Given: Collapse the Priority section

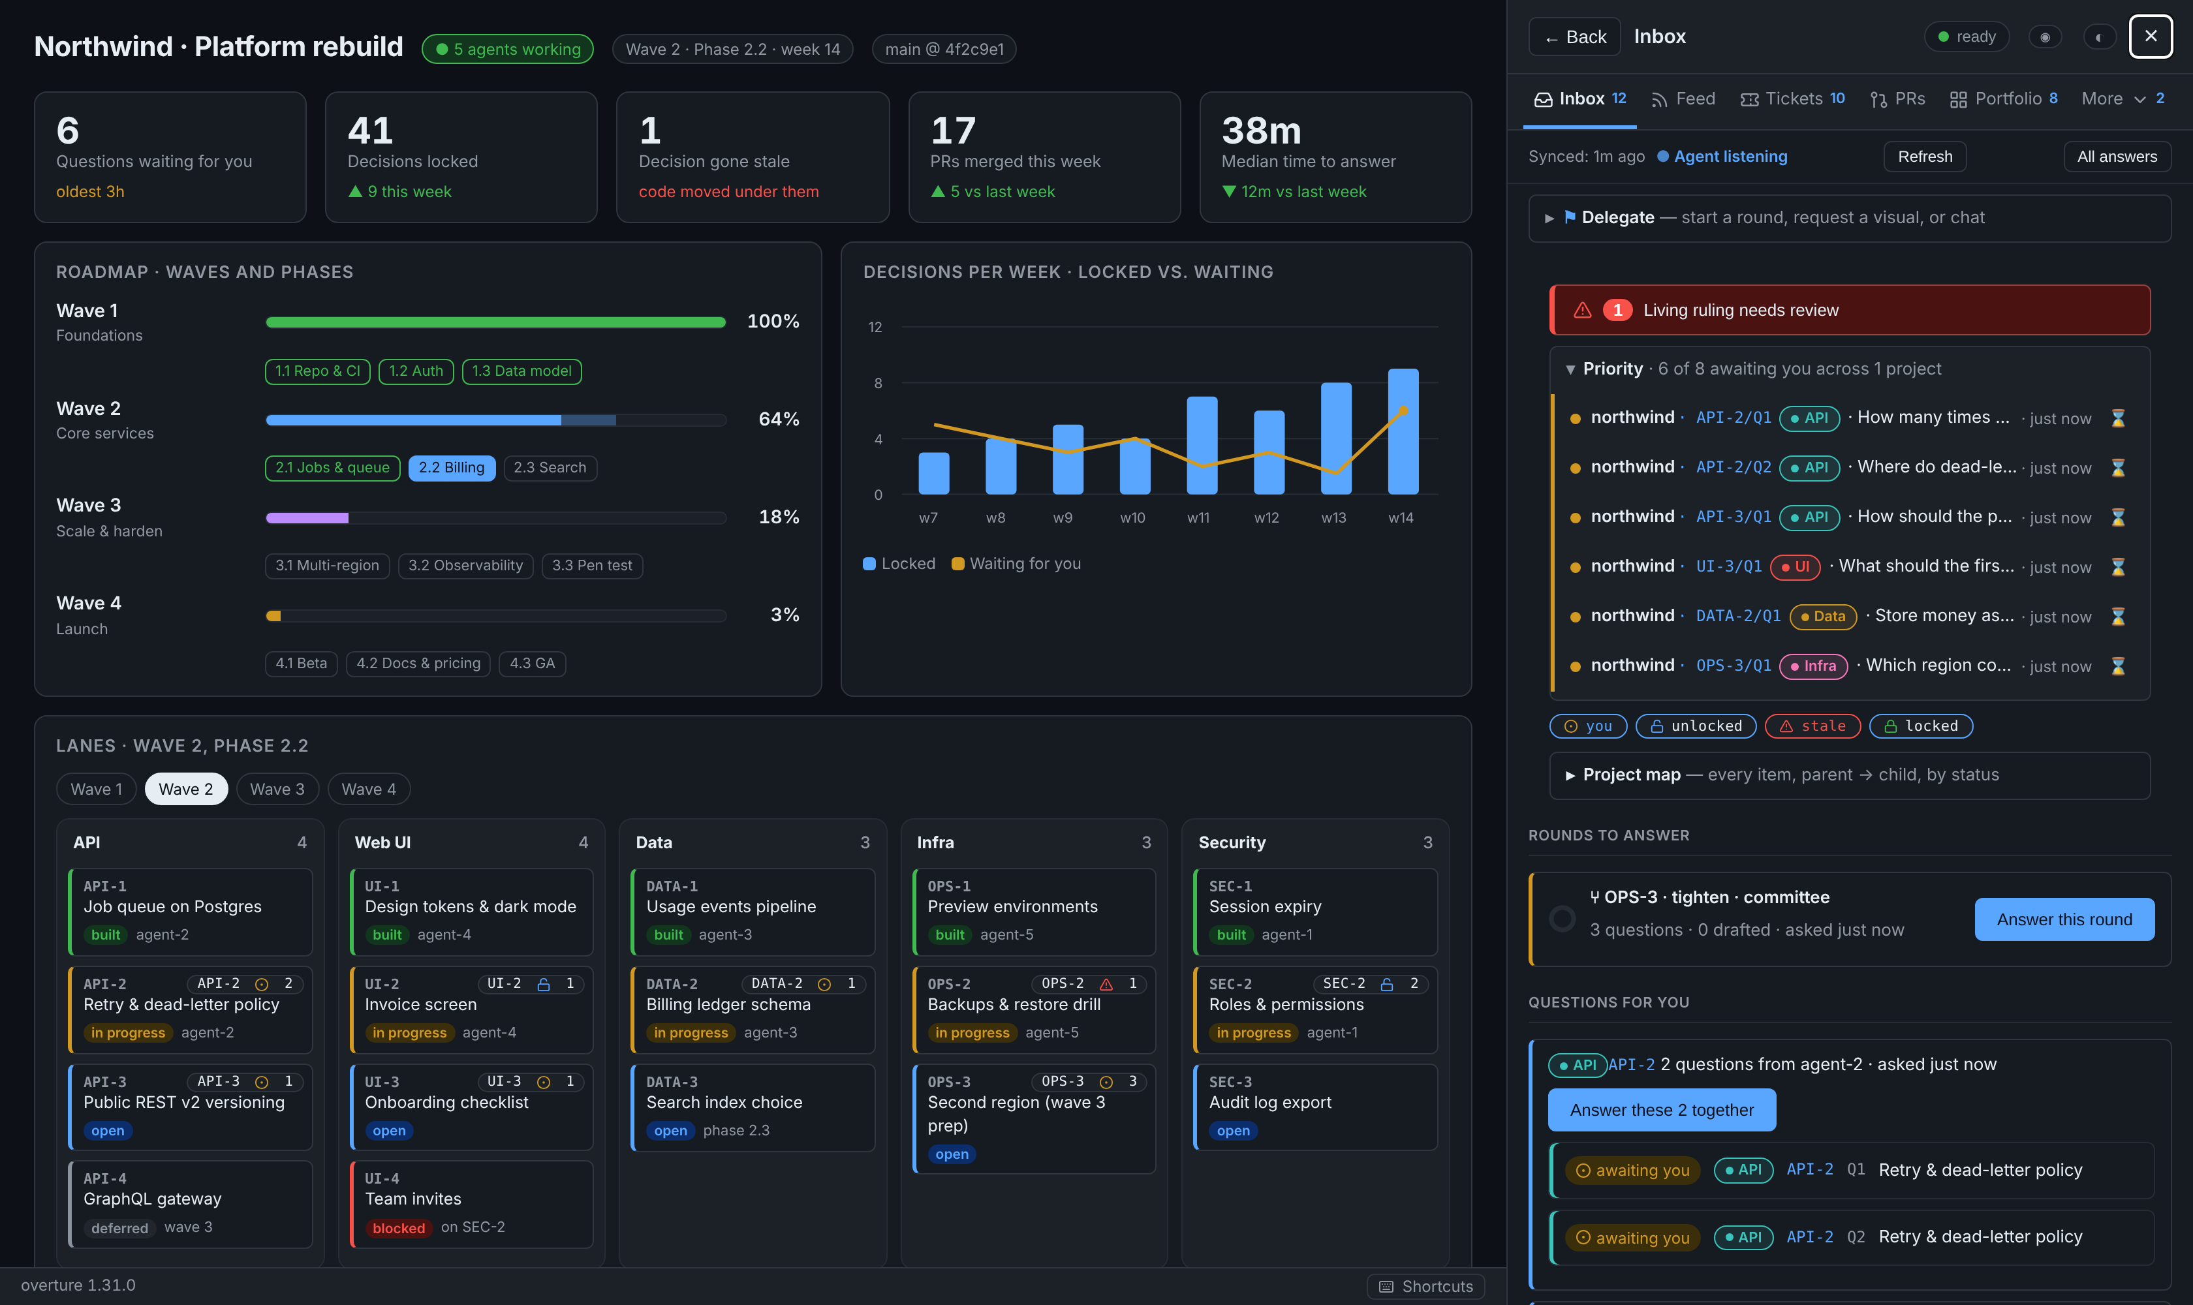Looking at the screenshot, I should [1849, 369].
